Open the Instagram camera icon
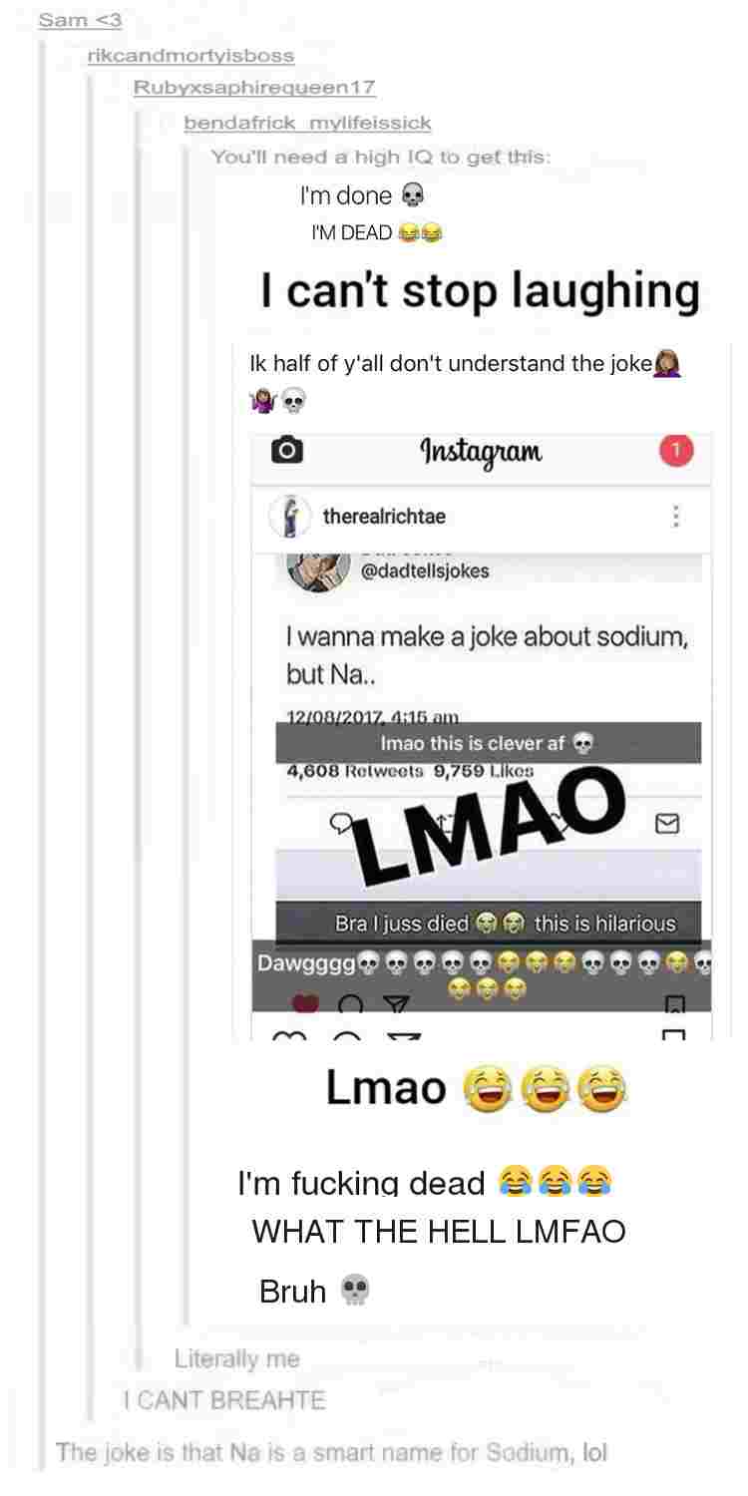This screenshot has width=748, height=1496. 287,451
